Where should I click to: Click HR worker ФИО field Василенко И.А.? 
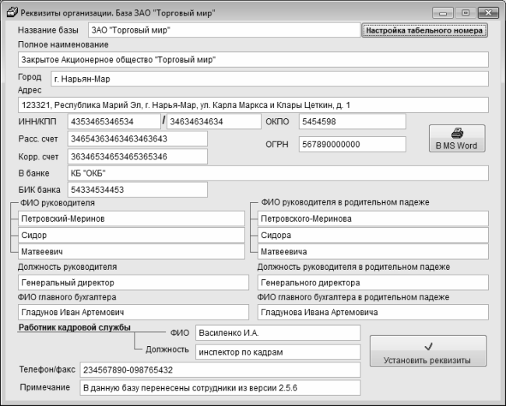(278, 333)
